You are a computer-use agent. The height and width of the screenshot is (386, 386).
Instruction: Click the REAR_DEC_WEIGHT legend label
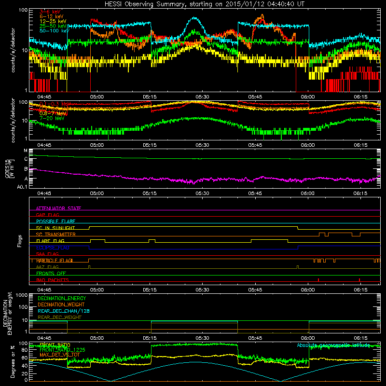(59, 317)
